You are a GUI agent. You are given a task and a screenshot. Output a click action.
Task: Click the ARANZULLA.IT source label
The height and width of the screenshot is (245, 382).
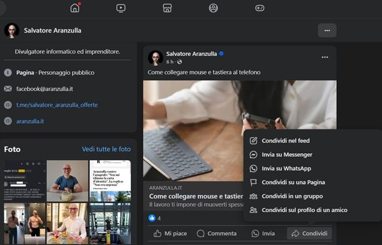pos(166,187)
